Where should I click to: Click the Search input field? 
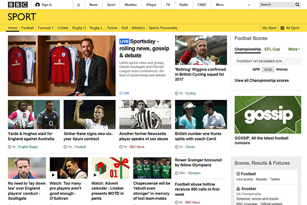click(x=277, y=5)
